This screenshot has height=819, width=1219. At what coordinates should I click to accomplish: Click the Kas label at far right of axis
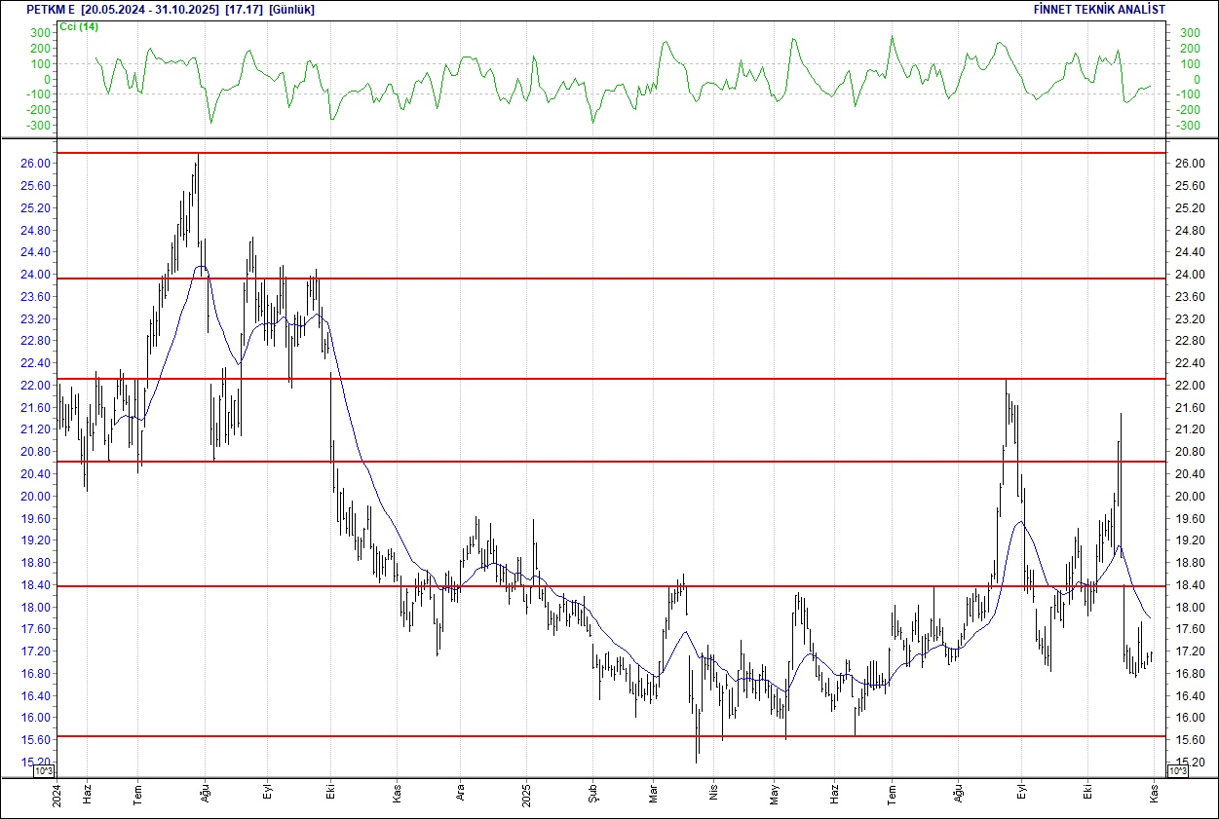coord(1155,794)
